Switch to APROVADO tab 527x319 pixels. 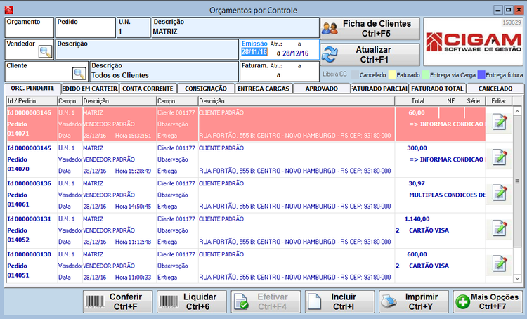pos(322,89)
